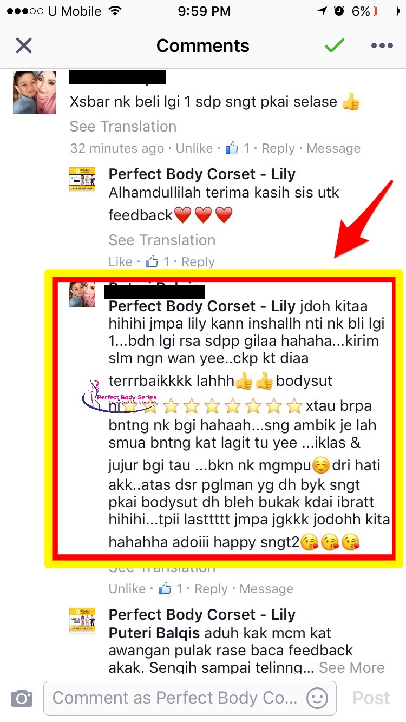Image resolution: width=406 pixels, height=722 pixels.
Task: Tap the X close icon beside Comments
Action: [x=24, y=46]
